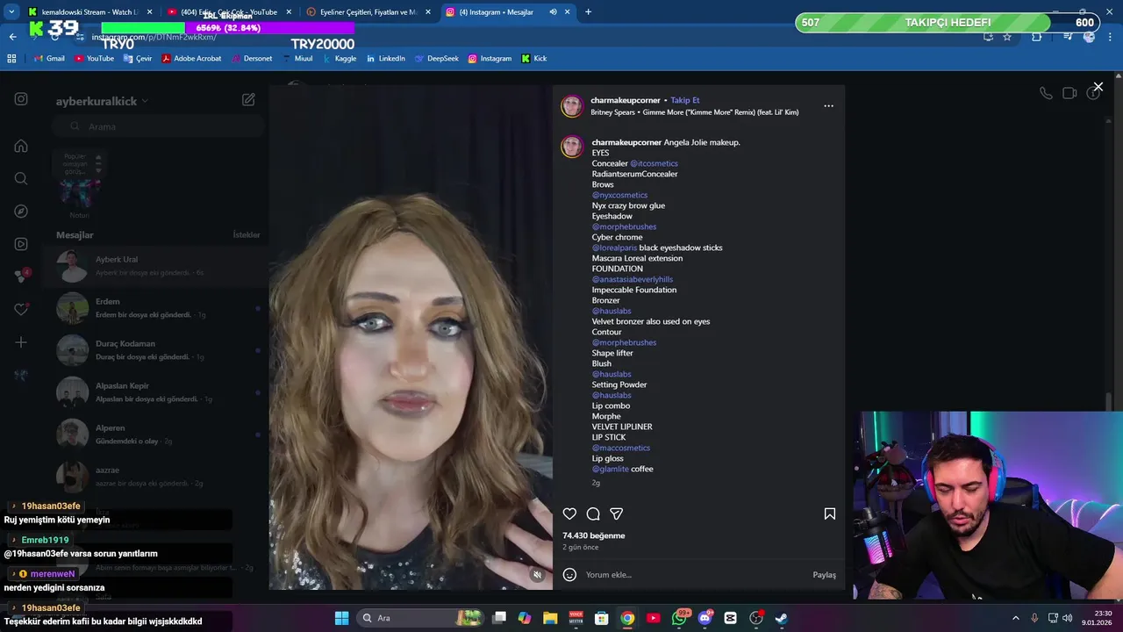Mute the Instagram tab audio icon
The width and height of the screenshot is (1123, 632).
(554, 11)
